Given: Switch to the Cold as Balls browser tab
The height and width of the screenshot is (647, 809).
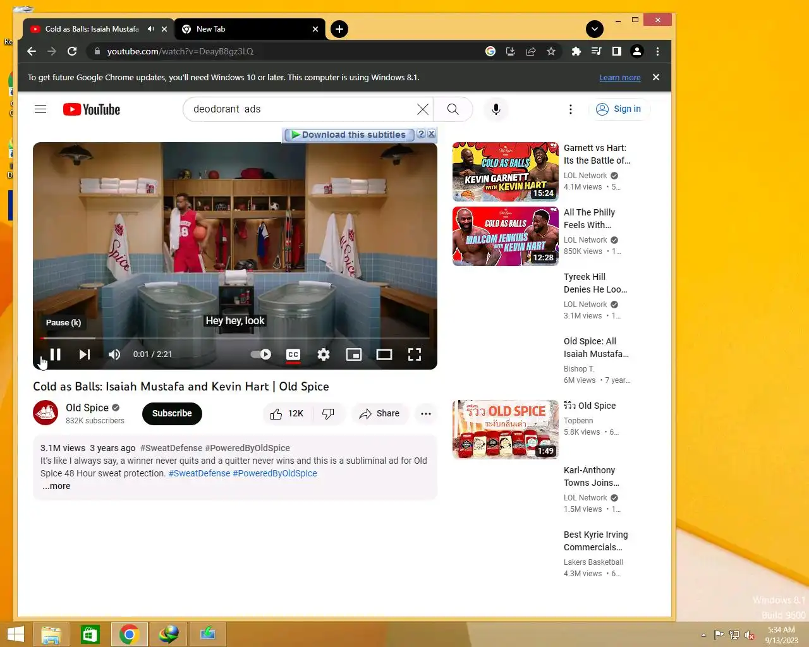Looking at the screenshot, I should [x=92, y=29].
